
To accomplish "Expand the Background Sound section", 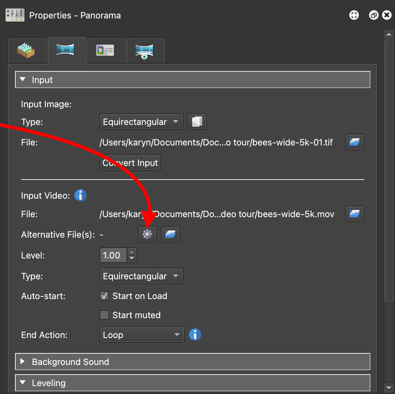I will click(x=23, y=362).
